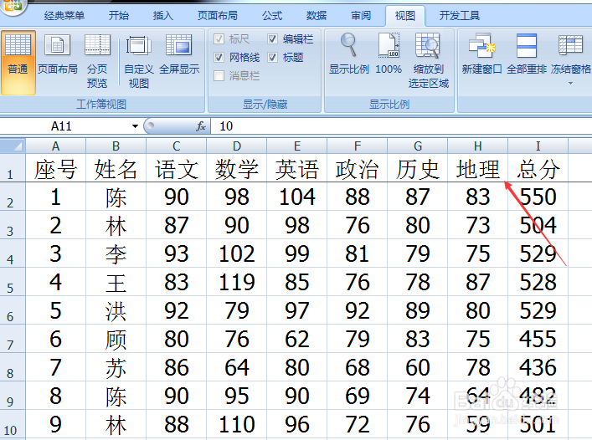This screenshot has height=440, width=592.
Task: Select column D header
Action: 237,146
